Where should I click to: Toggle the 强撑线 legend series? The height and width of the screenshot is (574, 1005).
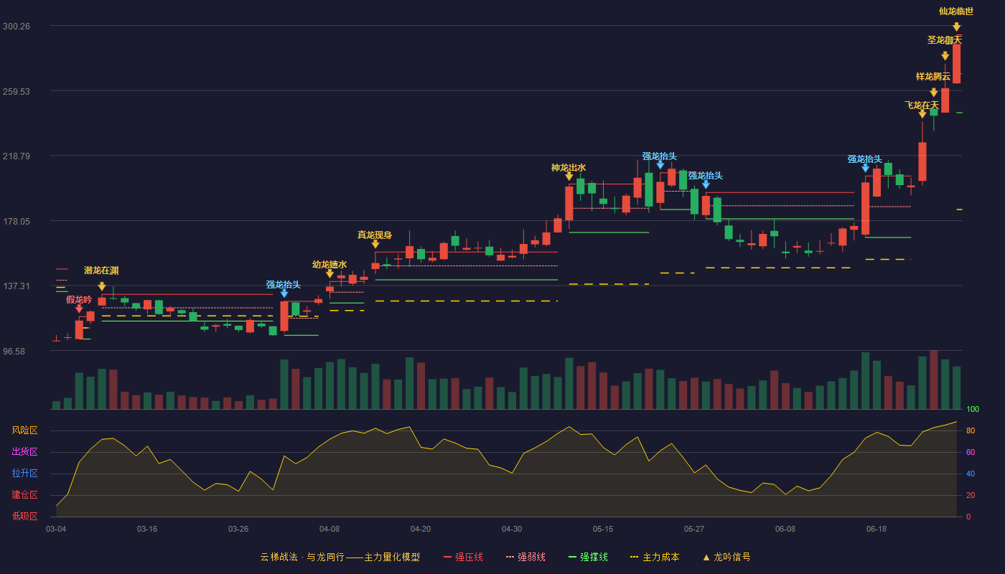tap(588, 557)
